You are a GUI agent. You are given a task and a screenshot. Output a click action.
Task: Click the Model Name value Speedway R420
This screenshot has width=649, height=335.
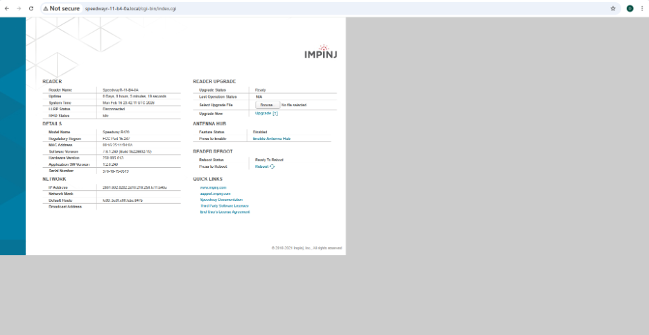pyautogui.click(x=116, y=132)
